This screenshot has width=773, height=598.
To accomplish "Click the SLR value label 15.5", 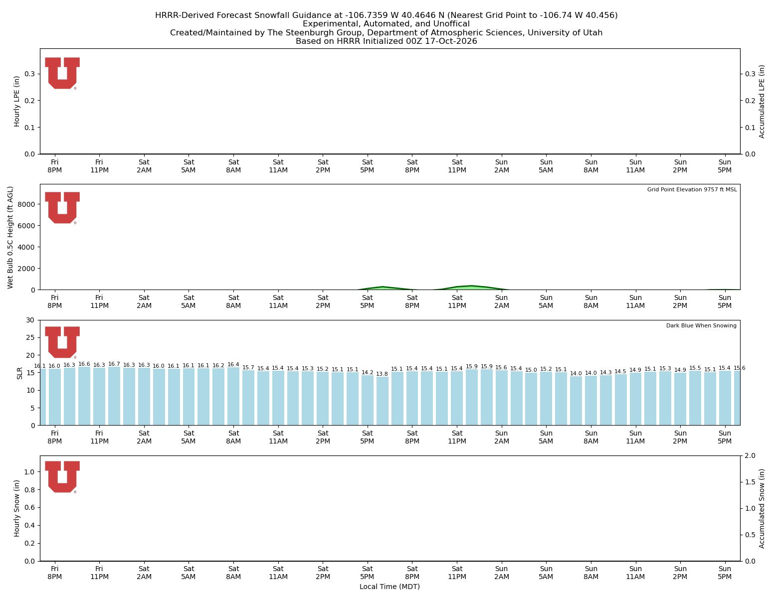I will pyautogui.click(x=695, y=368).
